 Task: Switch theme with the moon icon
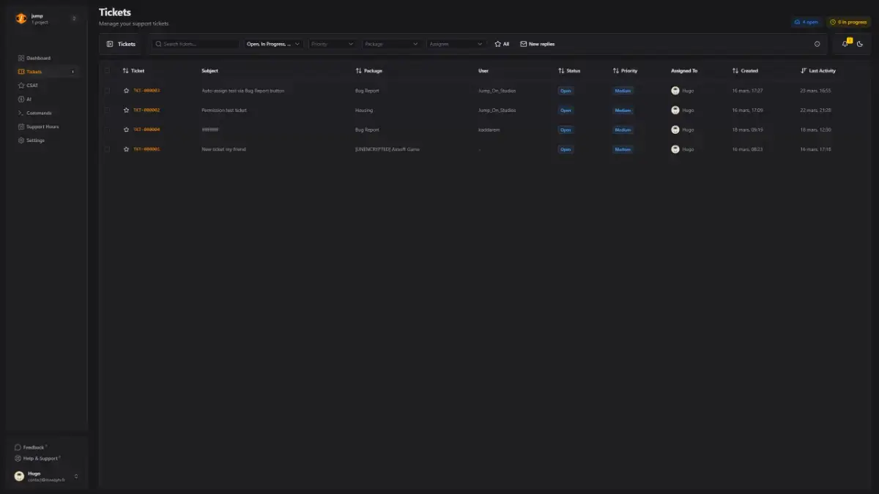(860, 44)
